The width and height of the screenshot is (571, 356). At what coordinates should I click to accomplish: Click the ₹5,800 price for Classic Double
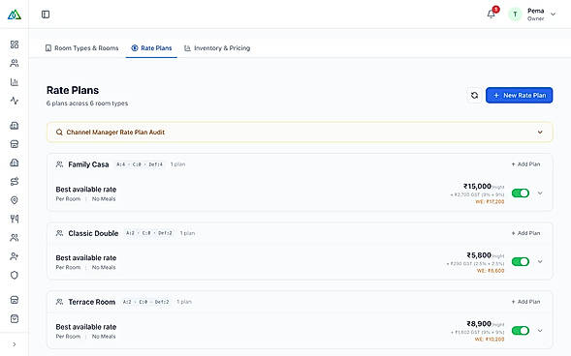[479, 255]
